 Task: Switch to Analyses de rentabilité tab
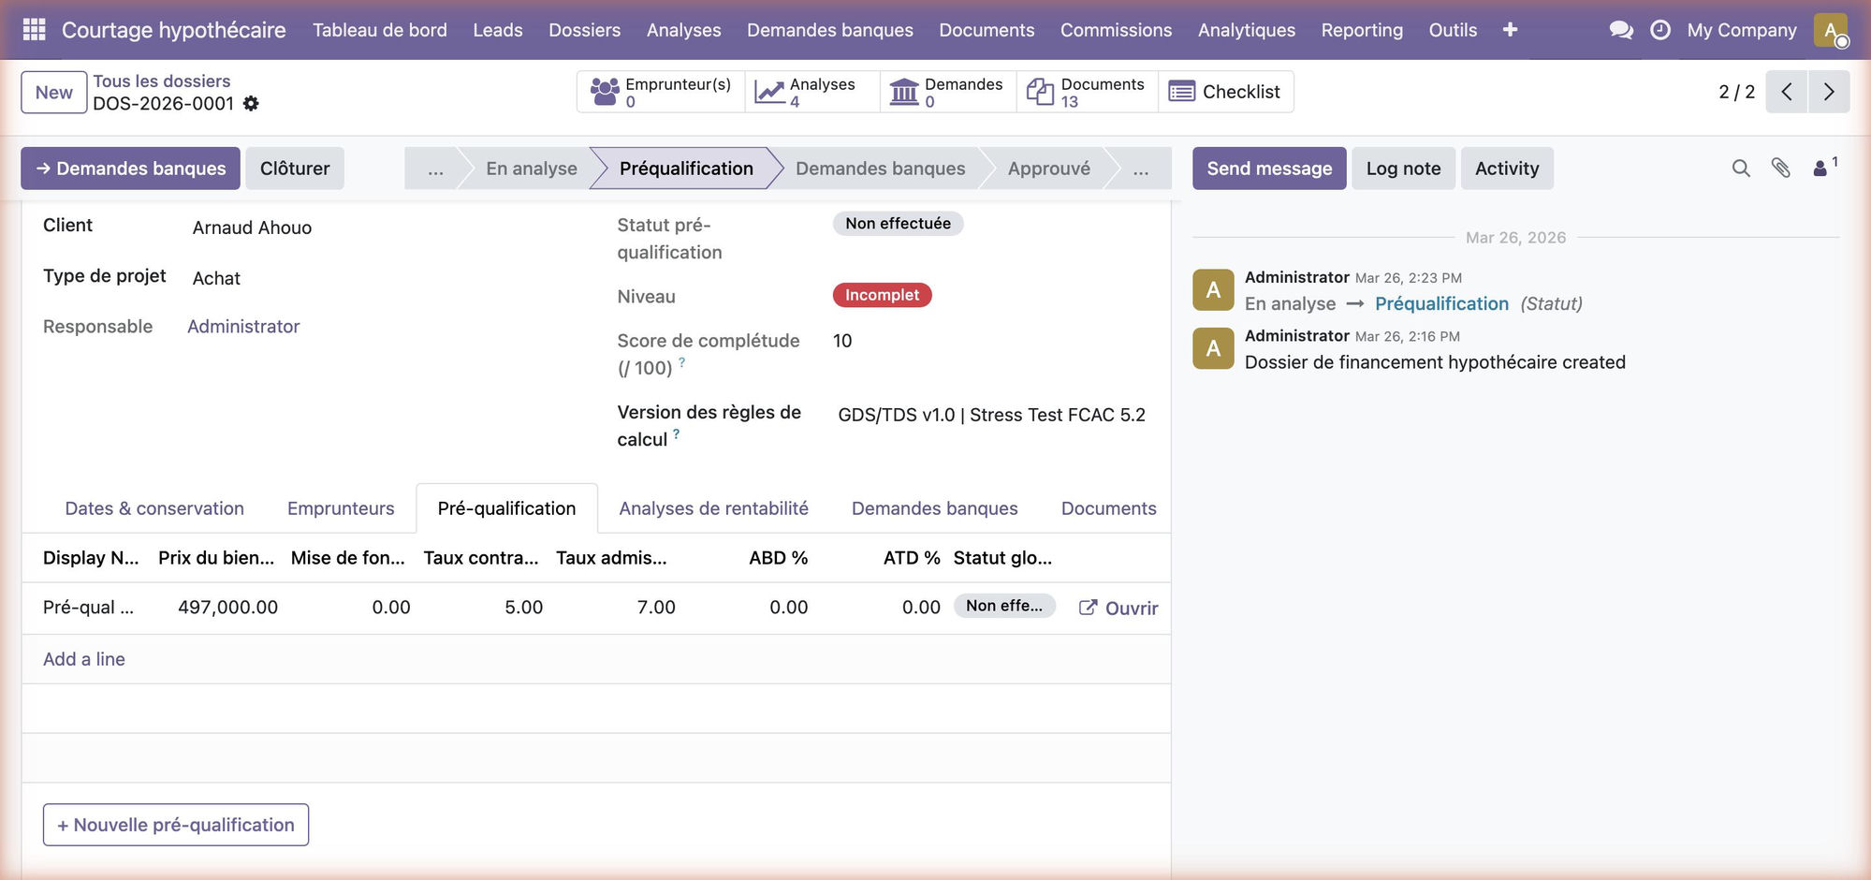713,508
